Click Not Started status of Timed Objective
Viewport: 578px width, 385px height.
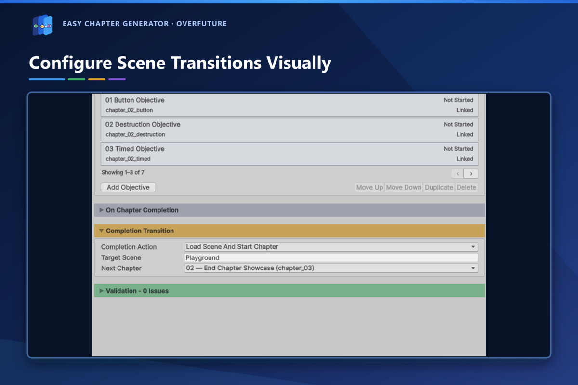click(x=458, y=149)
